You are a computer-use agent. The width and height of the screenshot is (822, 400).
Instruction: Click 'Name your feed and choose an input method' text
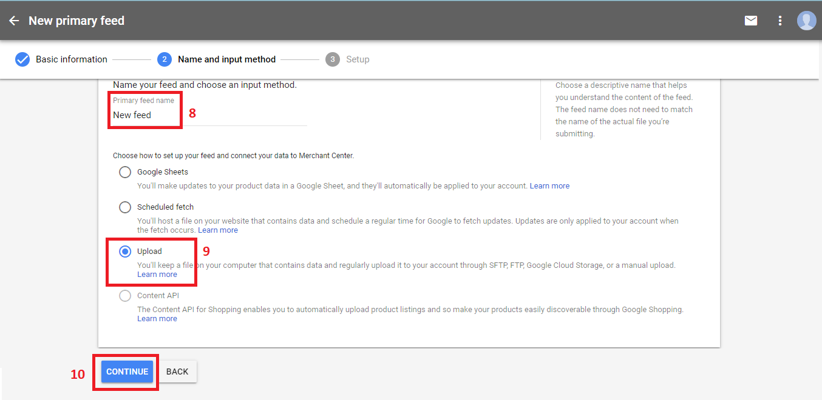coord(205,85)
